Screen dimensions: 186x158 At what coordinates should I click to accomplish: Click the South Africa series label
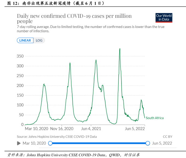pyautogui.click(x=155, y=118)
